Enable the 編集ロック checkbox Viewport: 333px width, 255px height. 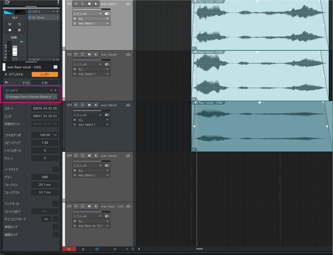point(56,234)
